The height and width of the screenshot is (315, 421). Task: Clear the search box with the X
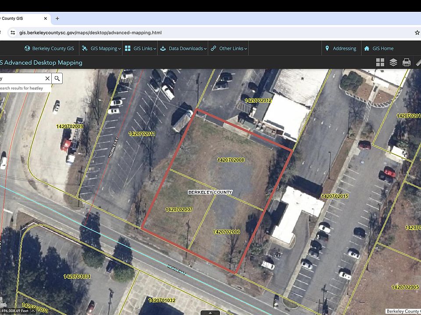pos(47,78)
